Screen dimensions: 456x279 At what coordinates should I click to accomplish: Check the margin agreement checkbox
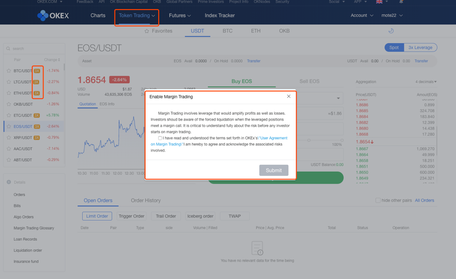click(x=160, y=138)
